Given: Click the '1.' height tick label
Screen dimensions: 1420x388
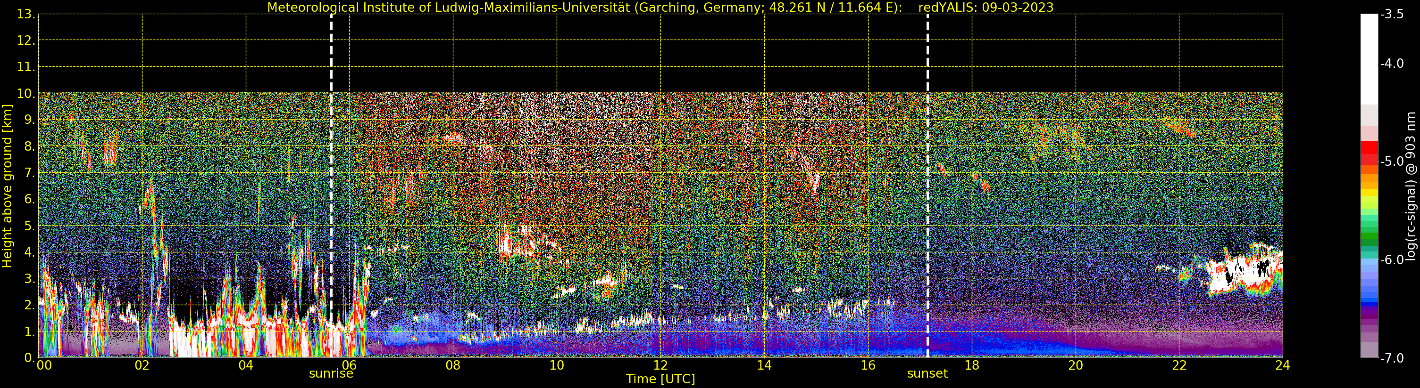Looking at the screenshot, I should click(x=30, y=331).
